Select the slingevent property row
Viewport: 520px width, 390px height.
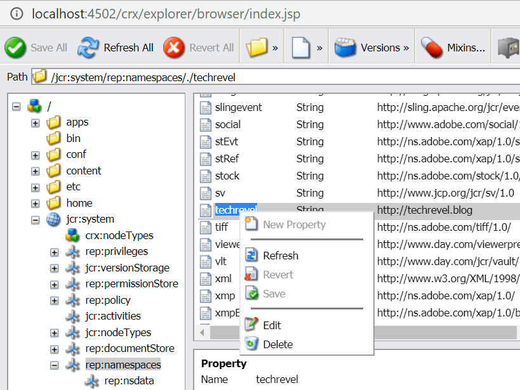tap(238, 107)
